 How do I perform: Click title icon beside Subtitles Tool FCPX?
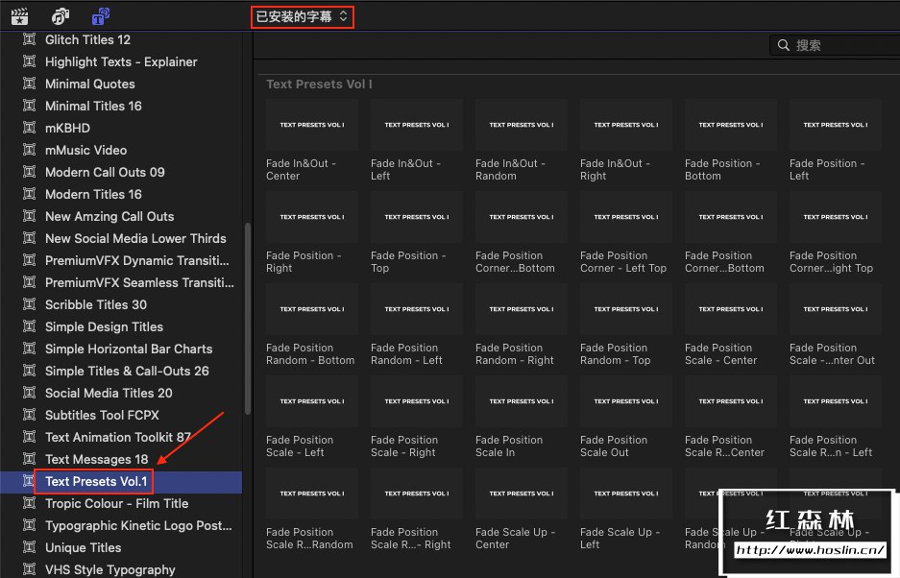coord(29,415)
